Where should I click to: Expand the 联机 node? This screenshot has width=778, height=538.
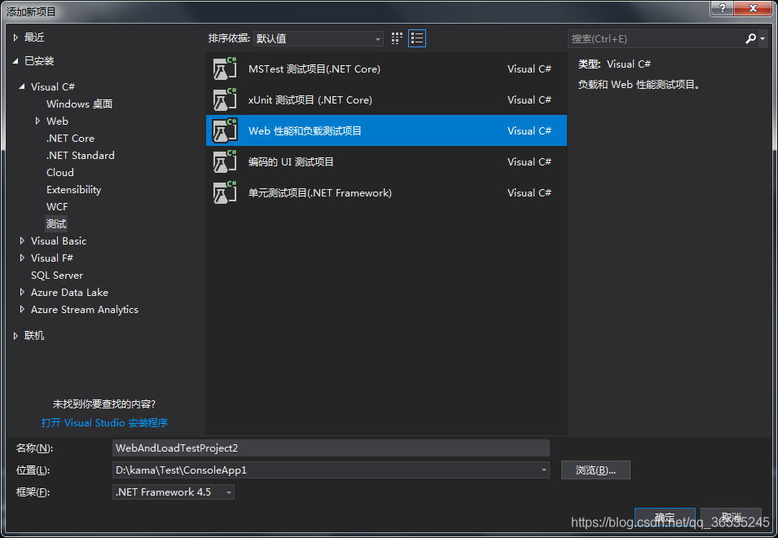point(15,336)
